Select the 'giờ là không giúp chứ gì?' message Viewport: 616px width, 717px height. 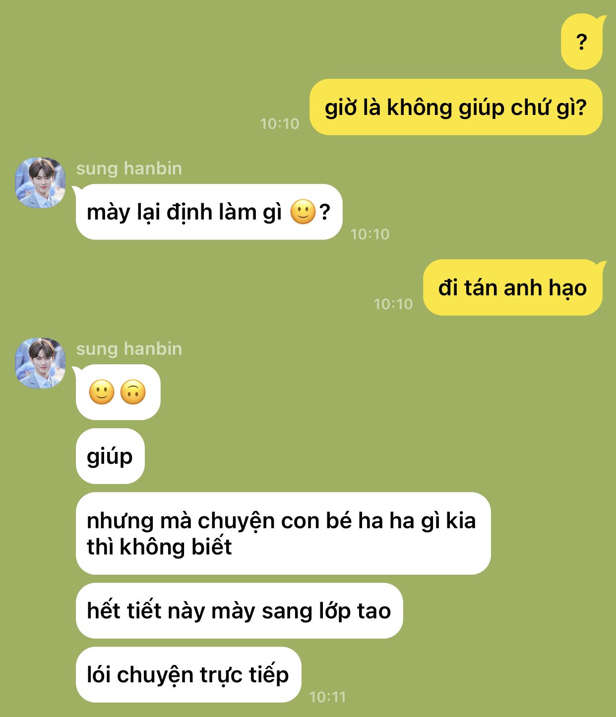pyautogui.click(x=456, y=107)
